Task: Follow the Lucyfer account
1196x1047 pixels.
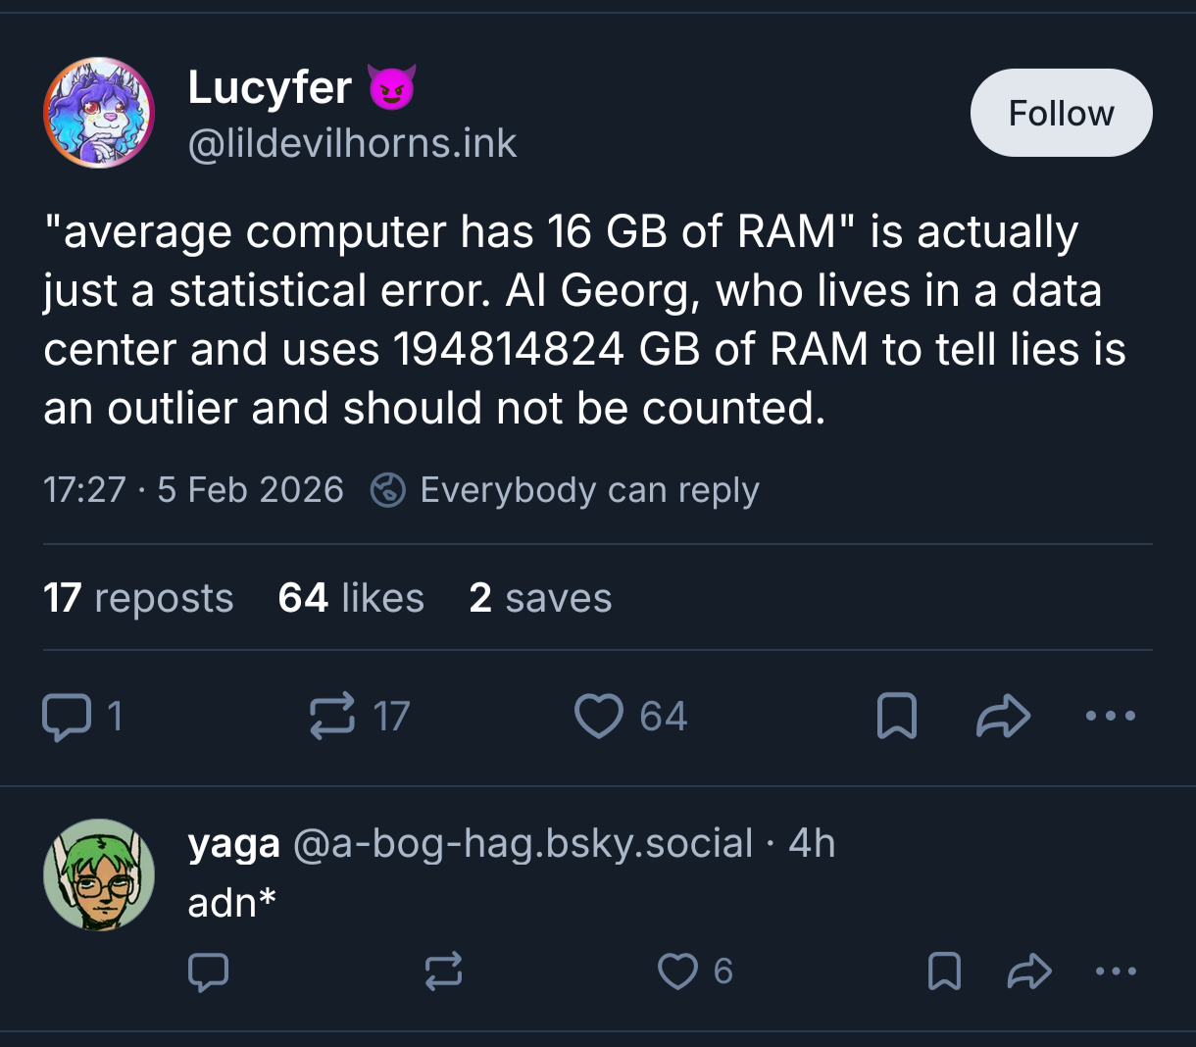Action: (x=1061, y=113)
